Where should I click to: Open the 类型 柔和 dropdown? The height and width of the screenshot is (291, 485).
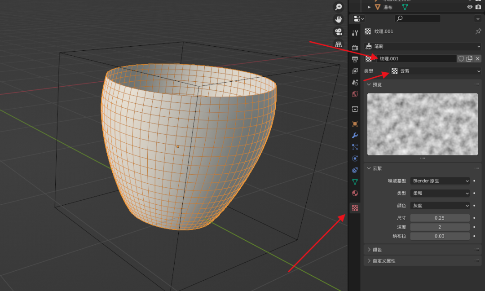pos(440,193)
